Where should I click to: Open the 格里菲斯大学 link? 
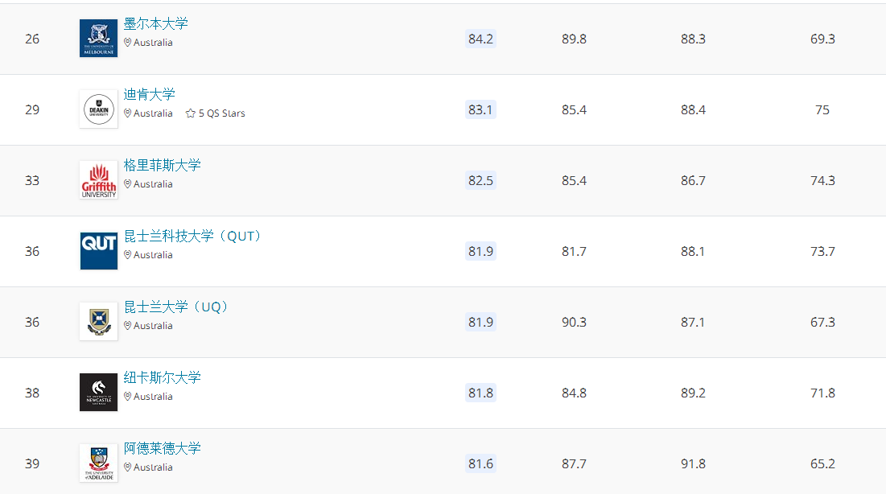[163, 165]
